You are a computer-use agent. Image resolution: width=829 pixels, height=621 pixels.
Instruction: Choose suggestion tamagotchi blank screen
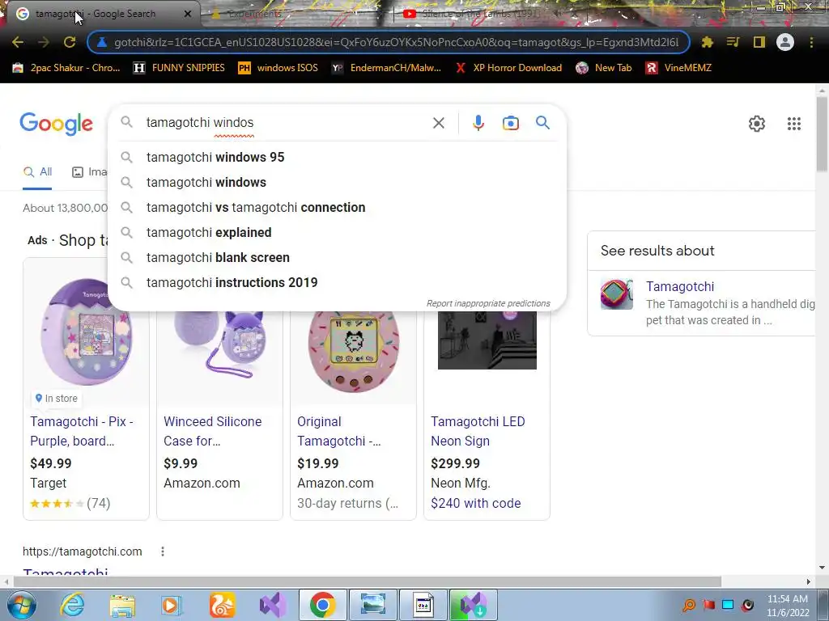point(337,258)
